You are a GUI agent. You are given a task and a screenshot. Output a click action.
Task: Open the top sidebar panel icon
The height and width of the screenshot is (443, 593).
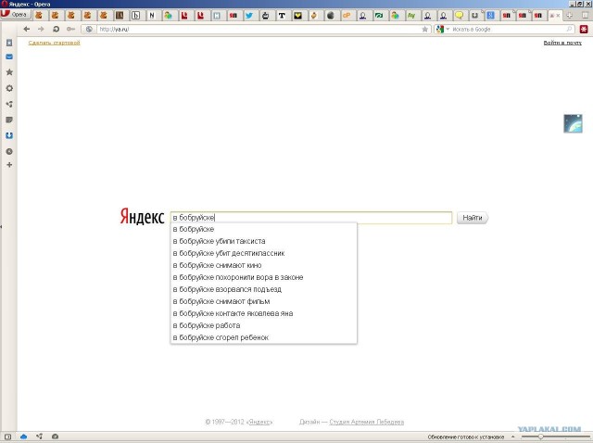(9, 43)
